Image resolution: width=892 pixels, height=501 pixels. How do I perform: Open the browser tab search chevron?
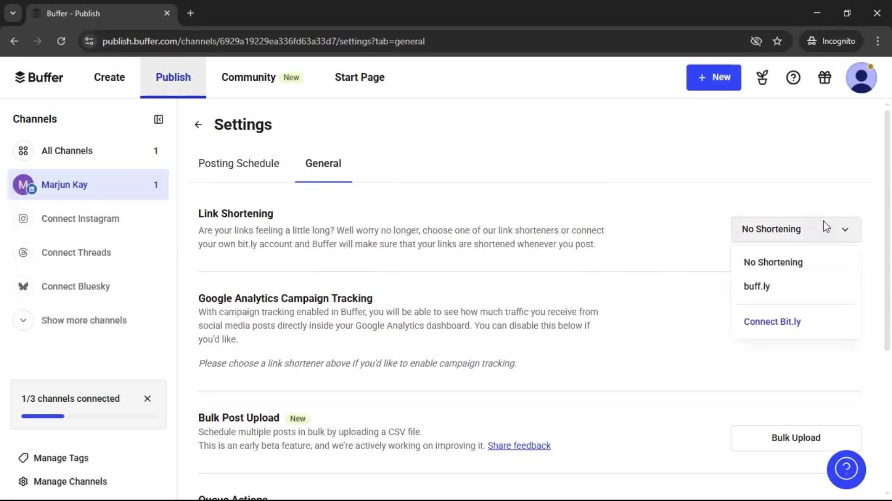tap(13, 13)
